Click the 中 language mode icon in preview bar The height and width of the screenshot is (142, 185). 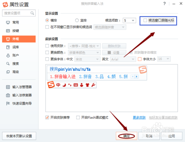[58, 85]
